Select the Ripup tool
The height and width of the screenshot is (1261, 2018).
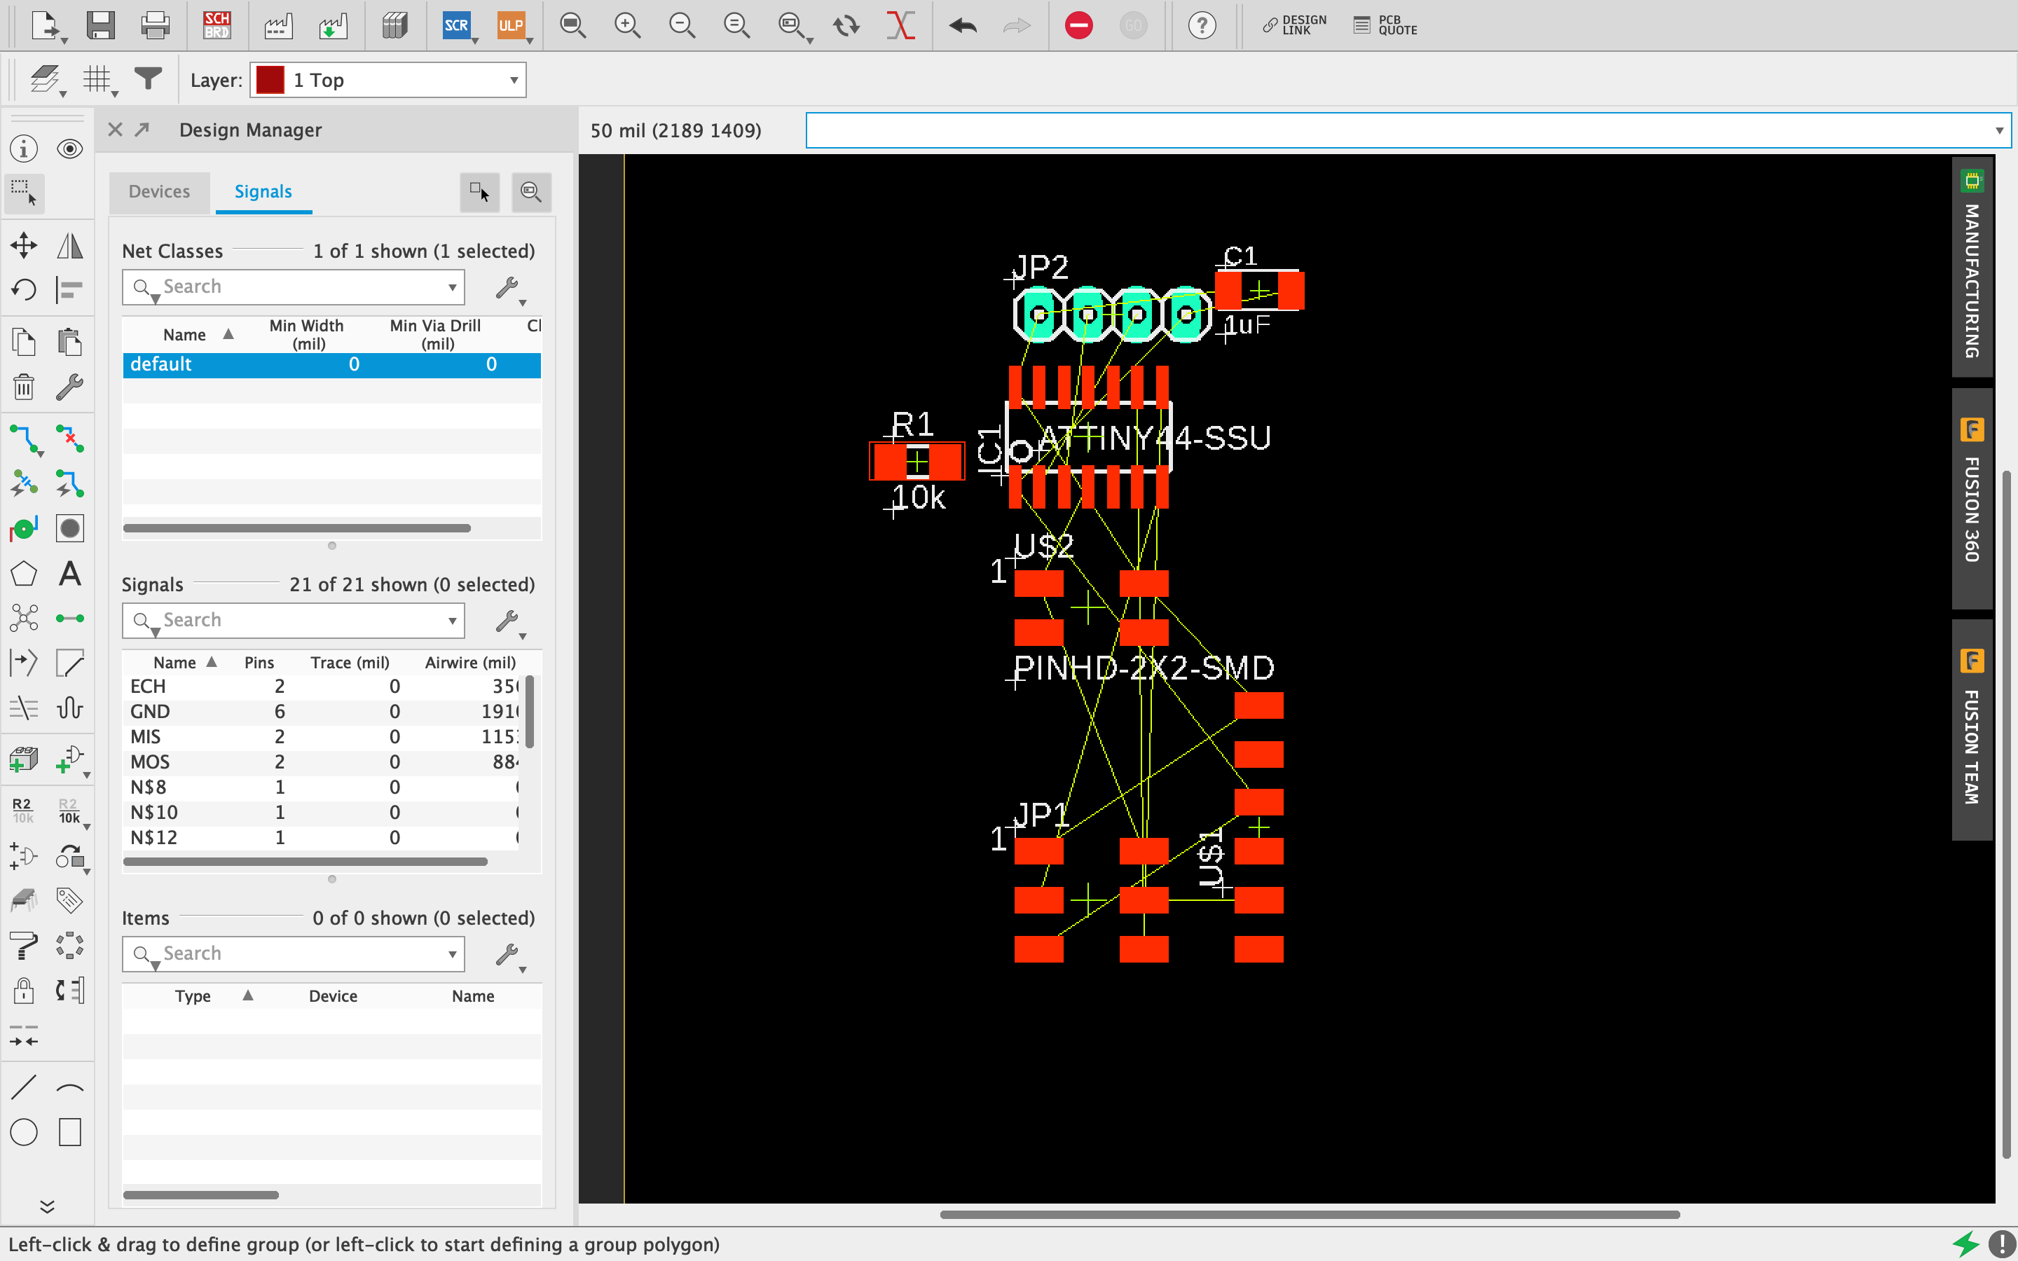point(70,439)
